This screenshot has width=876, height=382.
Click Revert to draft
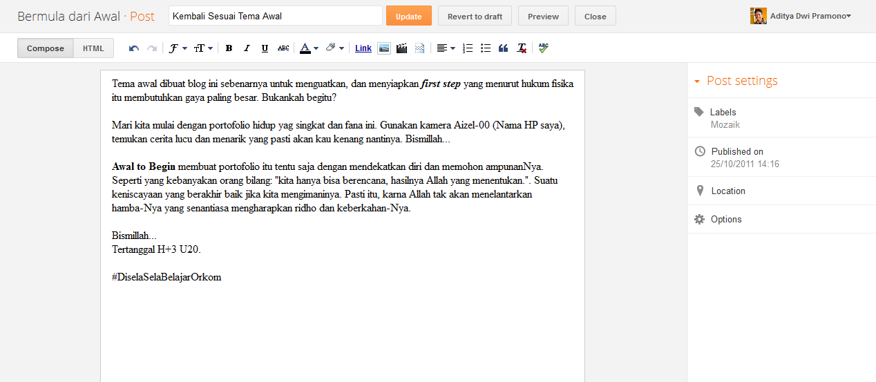[x=475, y=16]
